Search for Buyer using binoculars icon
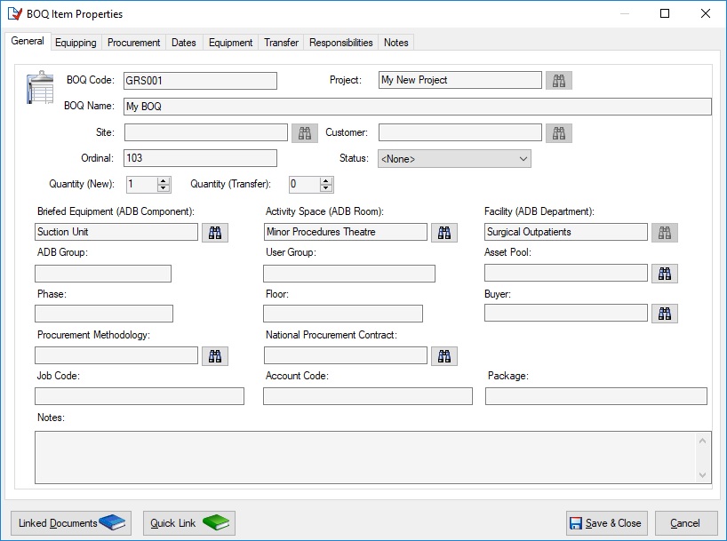Screen dimensions: 727x541 pyautogui.click(x=665, y=314)
